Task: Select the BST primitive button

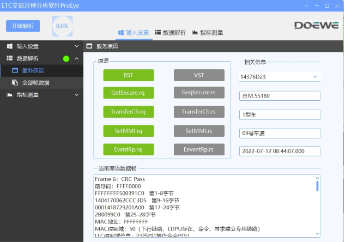Action: 129,75
